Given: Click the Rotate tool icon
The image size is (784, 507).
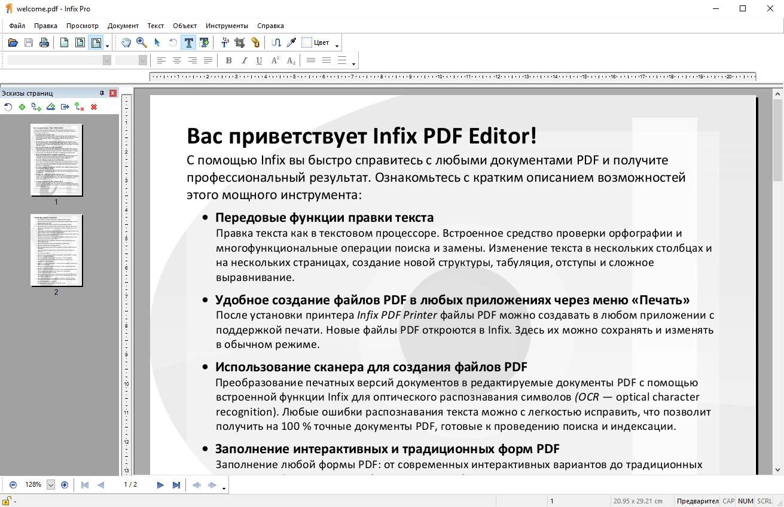Looking at the screenshot, I should (x=173, y=42).
